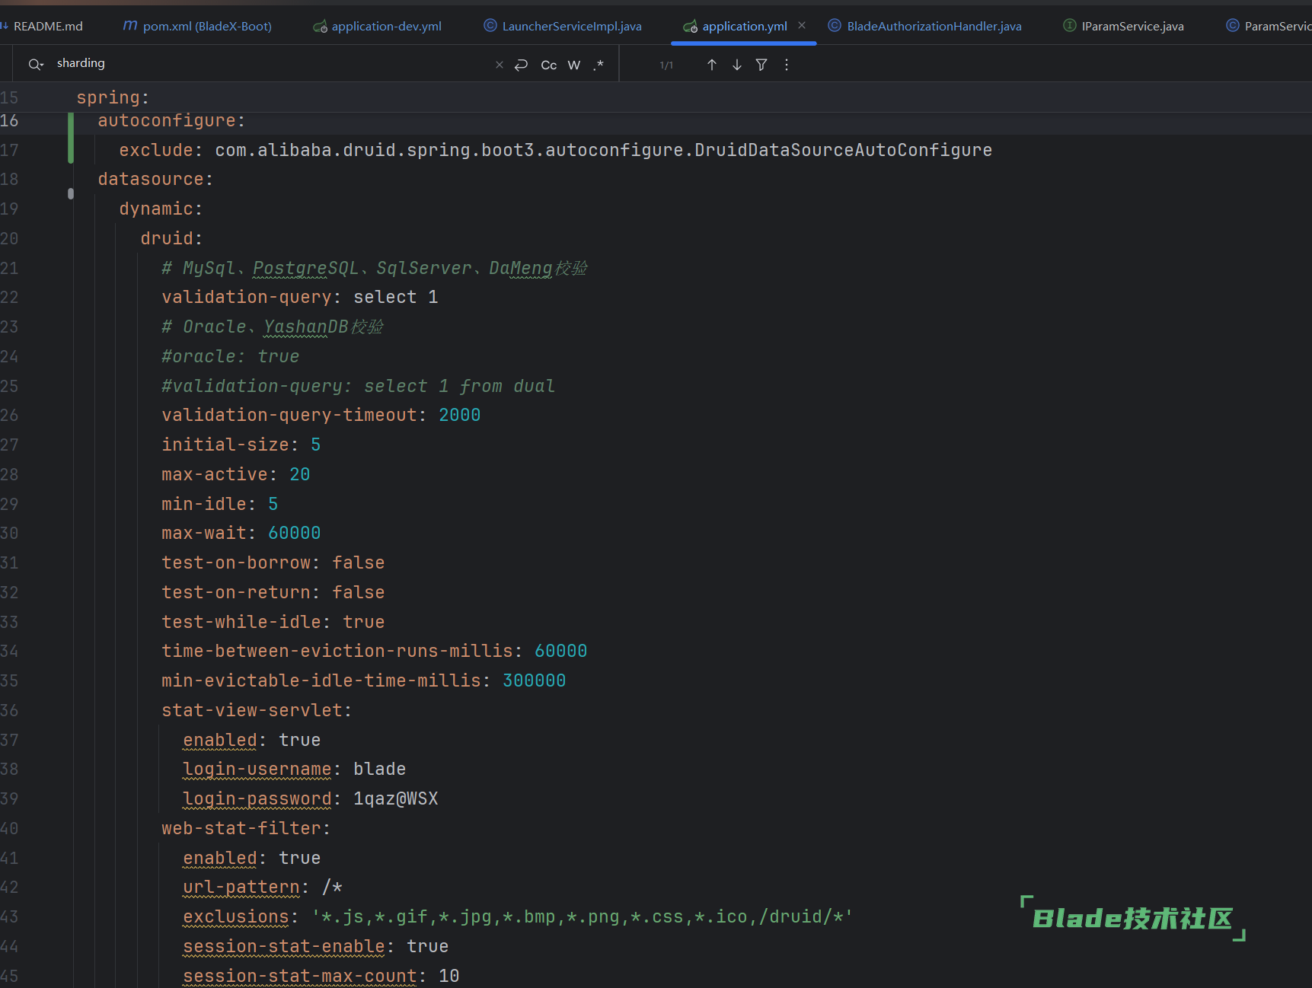This screenshot has width=1312, height=988.
Task: Close the application.yml tab
Action: pyautogui.click(x=802, y=25)
